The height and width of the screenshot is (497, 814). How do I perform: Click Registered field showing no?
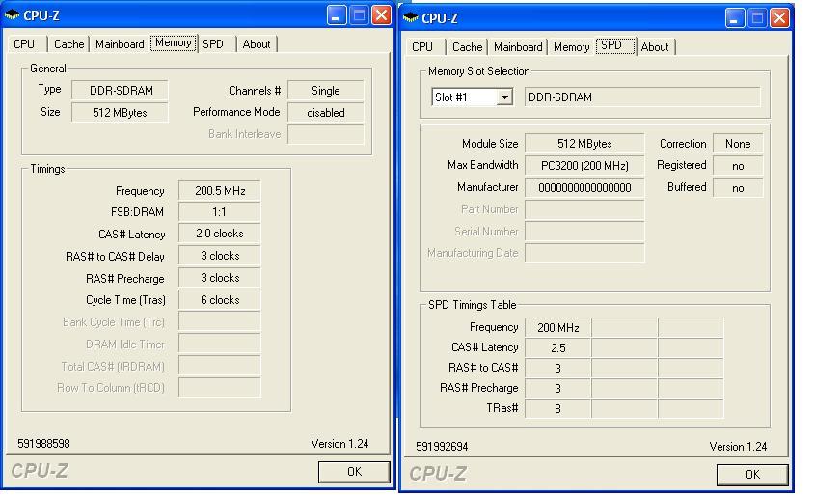pos(738,166)
